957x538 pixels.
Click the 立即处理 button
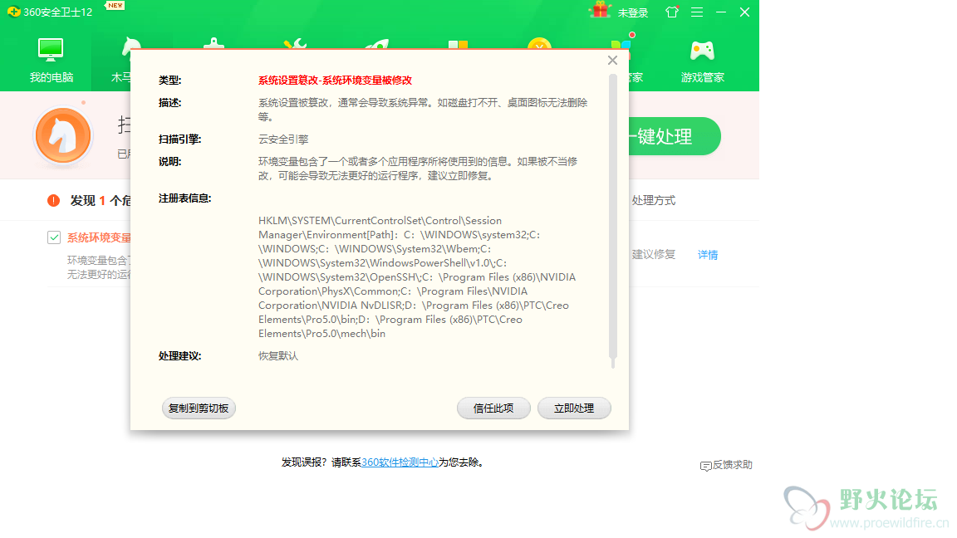click(574, 408)
